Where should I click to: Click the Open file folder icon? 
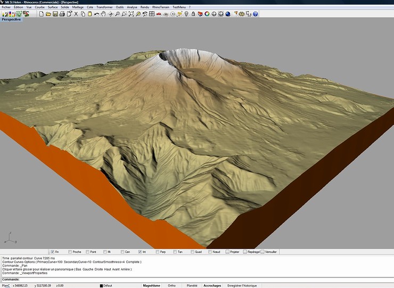coord(48,13)
